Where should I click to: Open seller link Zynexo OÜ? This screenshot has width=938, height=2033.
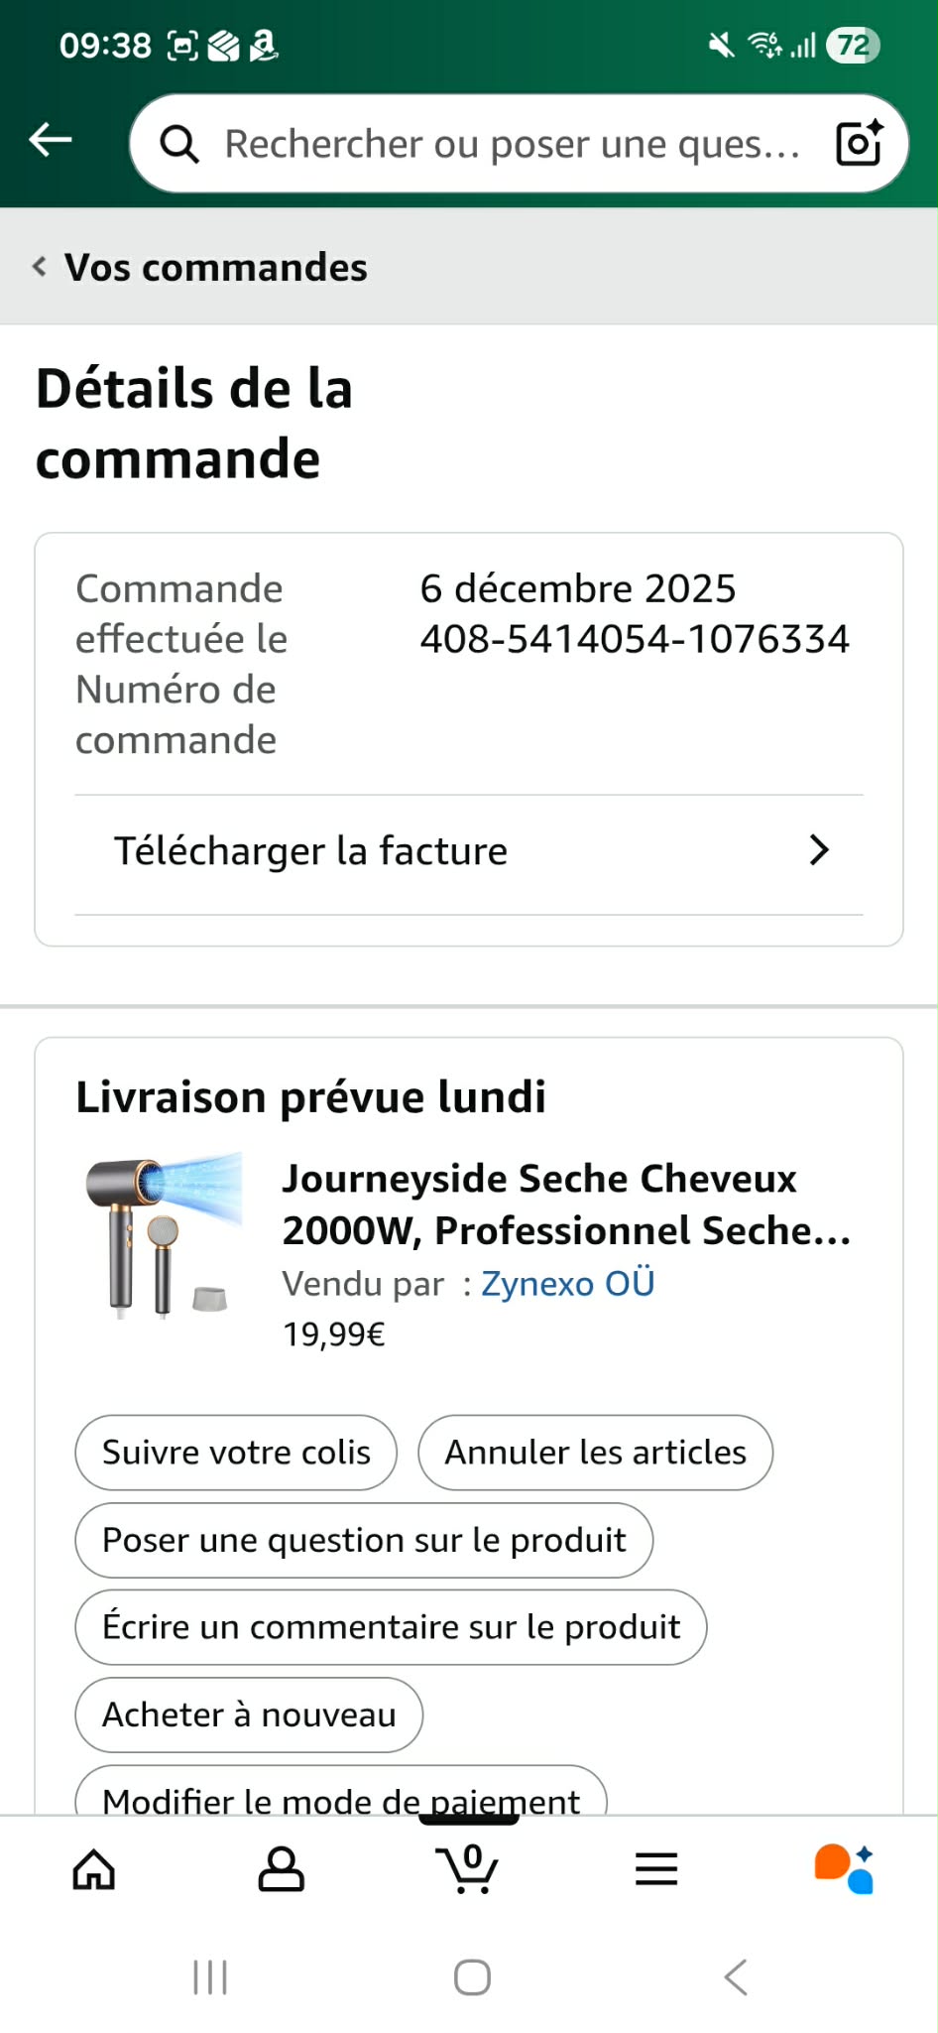[x=567, y=1284]
